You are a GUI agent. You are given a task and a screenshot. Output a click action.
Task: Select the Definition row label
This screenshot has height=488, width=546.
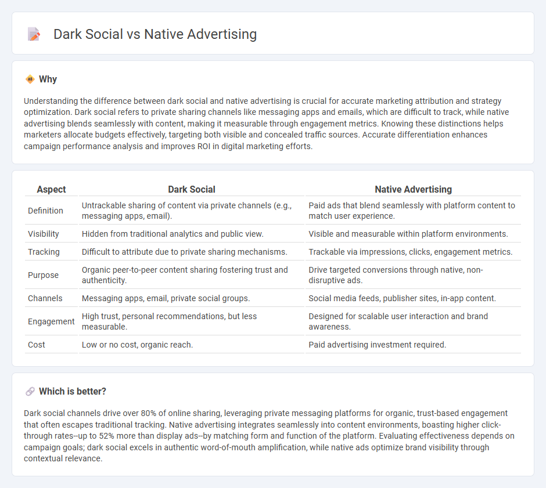click(45, 211)
